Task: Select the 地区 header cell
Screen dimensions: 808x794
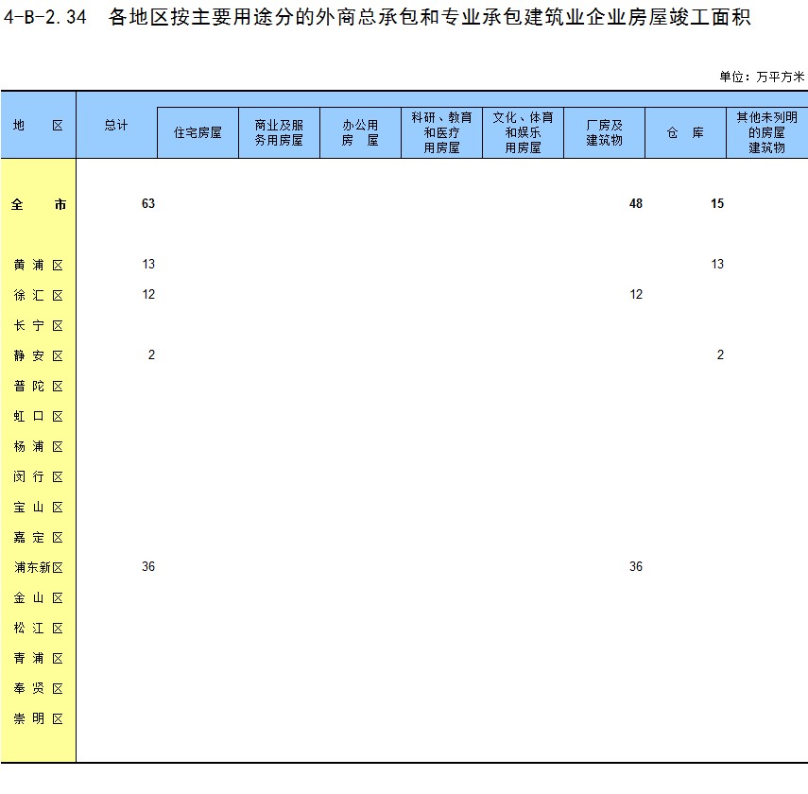Action: [x=38, y=125]
